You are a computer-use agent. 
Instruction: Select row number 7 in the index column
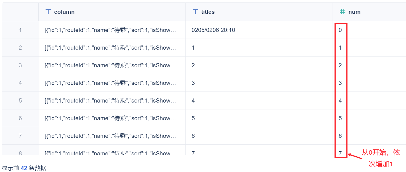(20, 136)
